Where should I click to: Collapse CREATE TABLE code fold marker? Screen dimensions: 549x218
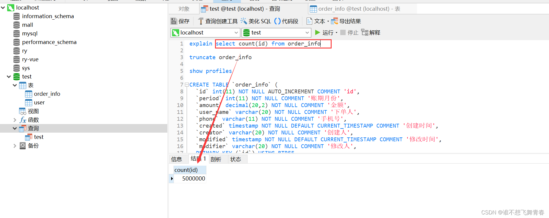point(187,85)
